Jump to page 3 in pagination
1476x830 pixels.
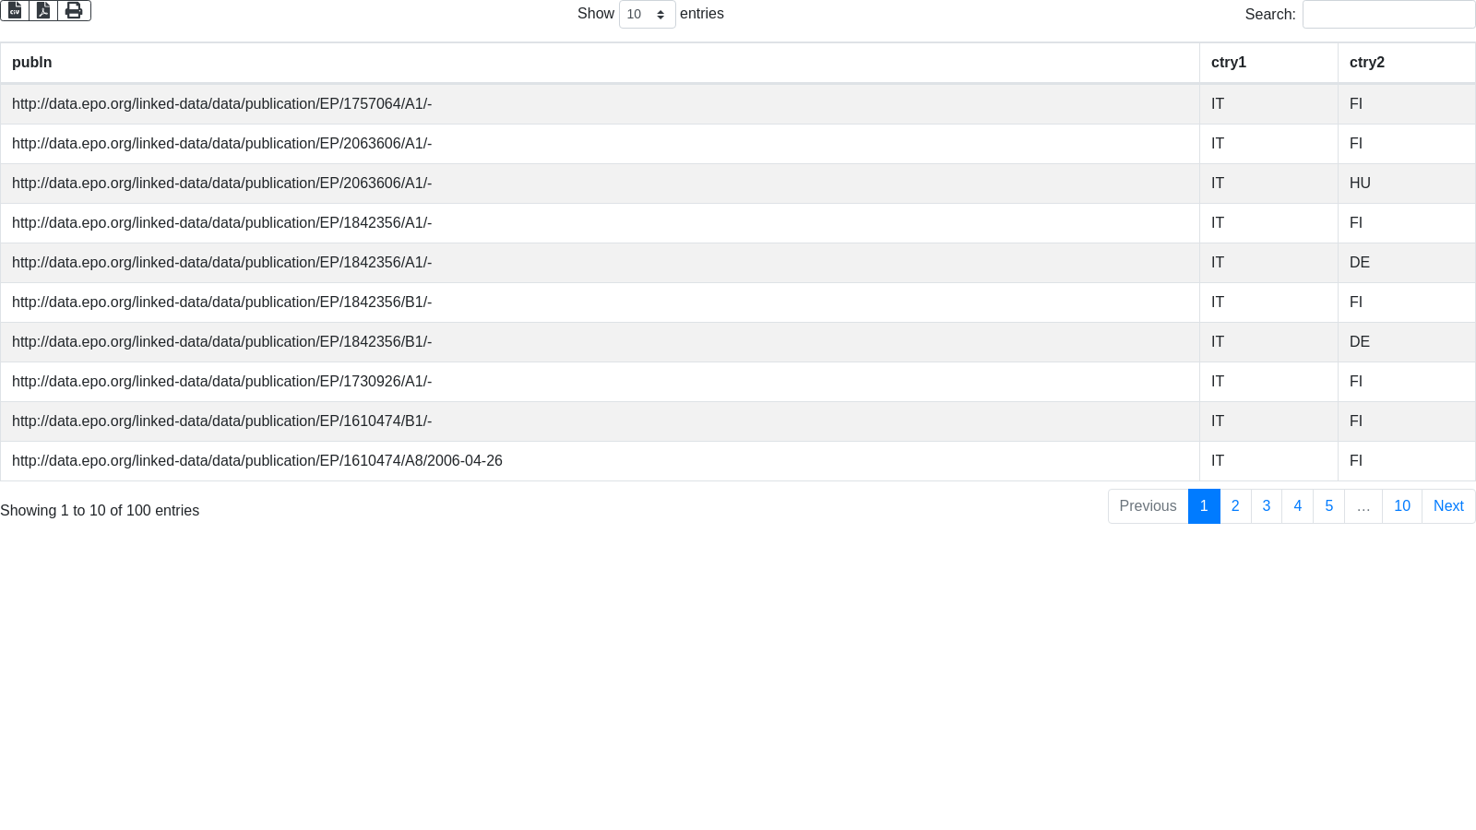(1267, 506)
